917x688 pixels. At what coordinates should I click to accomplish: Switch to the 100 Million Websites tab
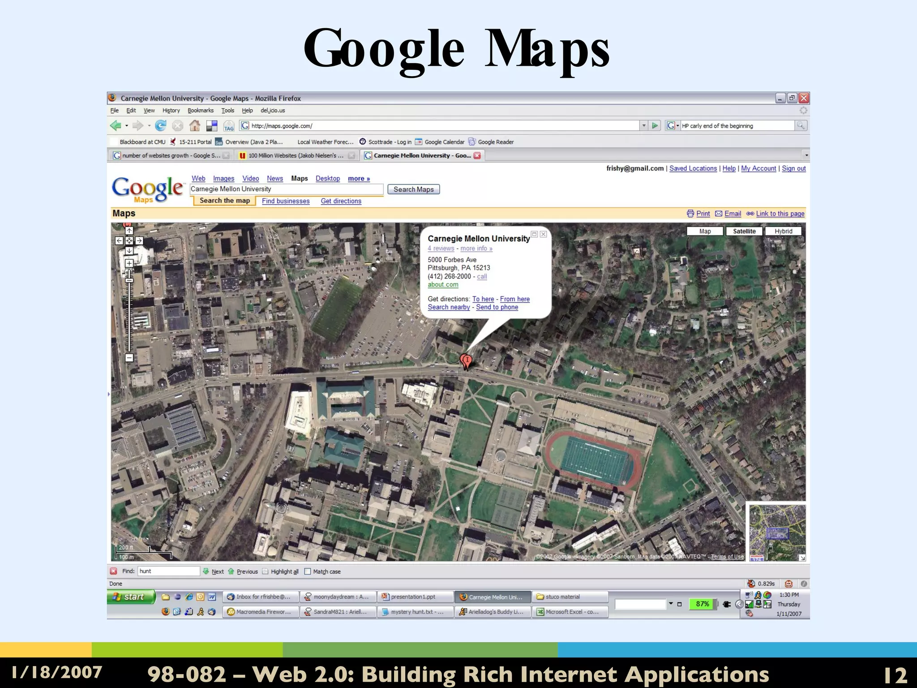coord(296,155)
